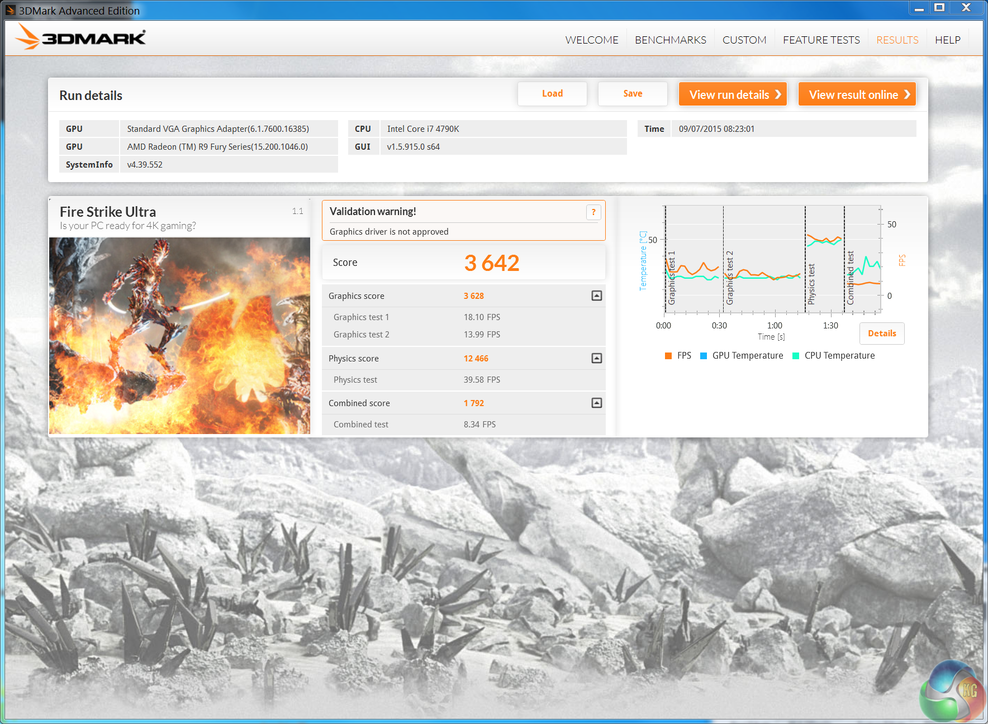Click the orange FPS legend square
The height and width of the screenshot is (724, 988).
668,356
